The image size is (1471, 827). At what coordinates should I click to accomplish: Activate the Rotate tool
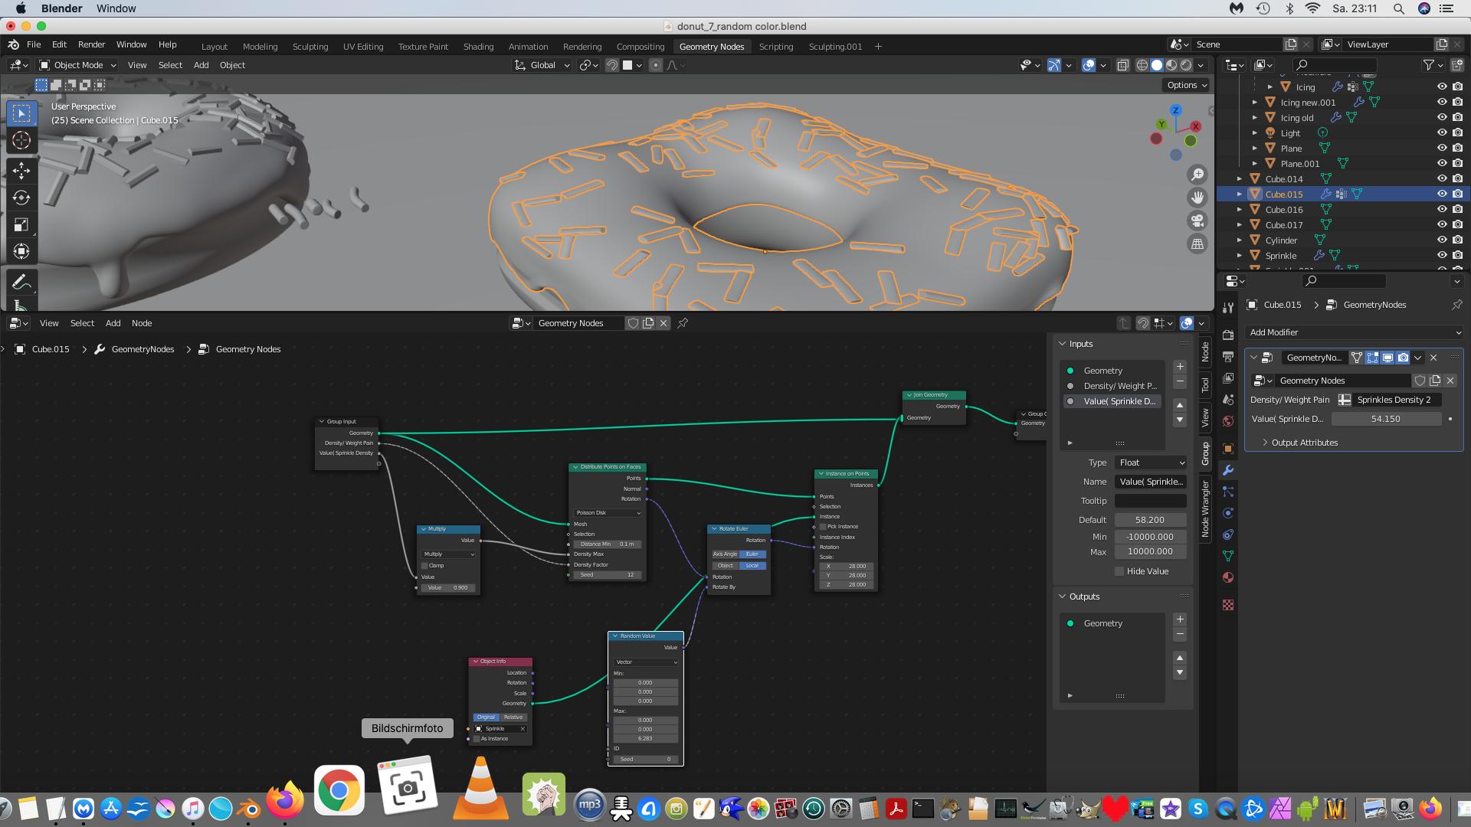click(x=21, y=198)
